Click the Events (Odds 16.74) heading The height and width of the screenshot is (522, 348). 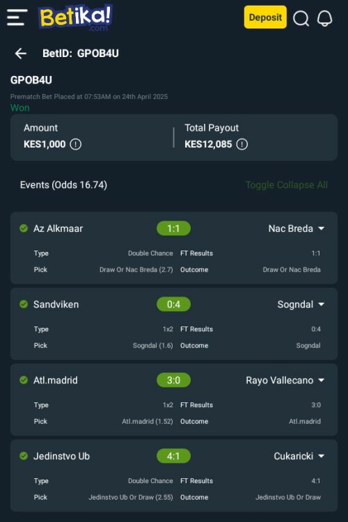tap(63, 184)
